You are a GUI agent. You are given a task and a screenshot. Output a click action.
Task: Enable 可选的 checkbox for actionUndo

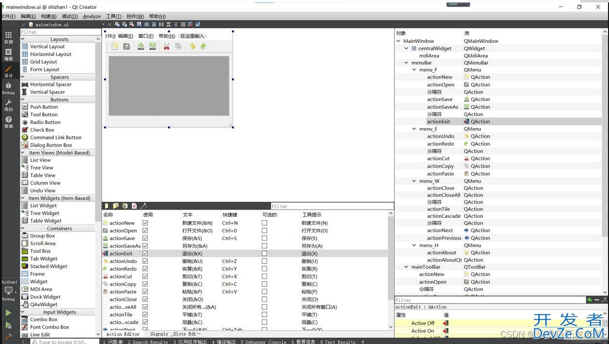click(x=264, y=261)
